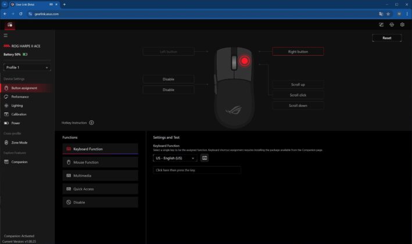Select the upper Disable side button assignment
This screenshot has width=412, height=244.
[x=169, y=79]
